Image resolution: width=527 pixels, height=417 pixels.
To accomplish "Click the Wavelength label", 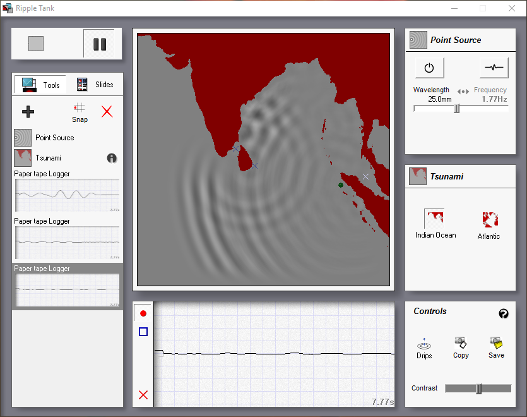I will (431, 90).
